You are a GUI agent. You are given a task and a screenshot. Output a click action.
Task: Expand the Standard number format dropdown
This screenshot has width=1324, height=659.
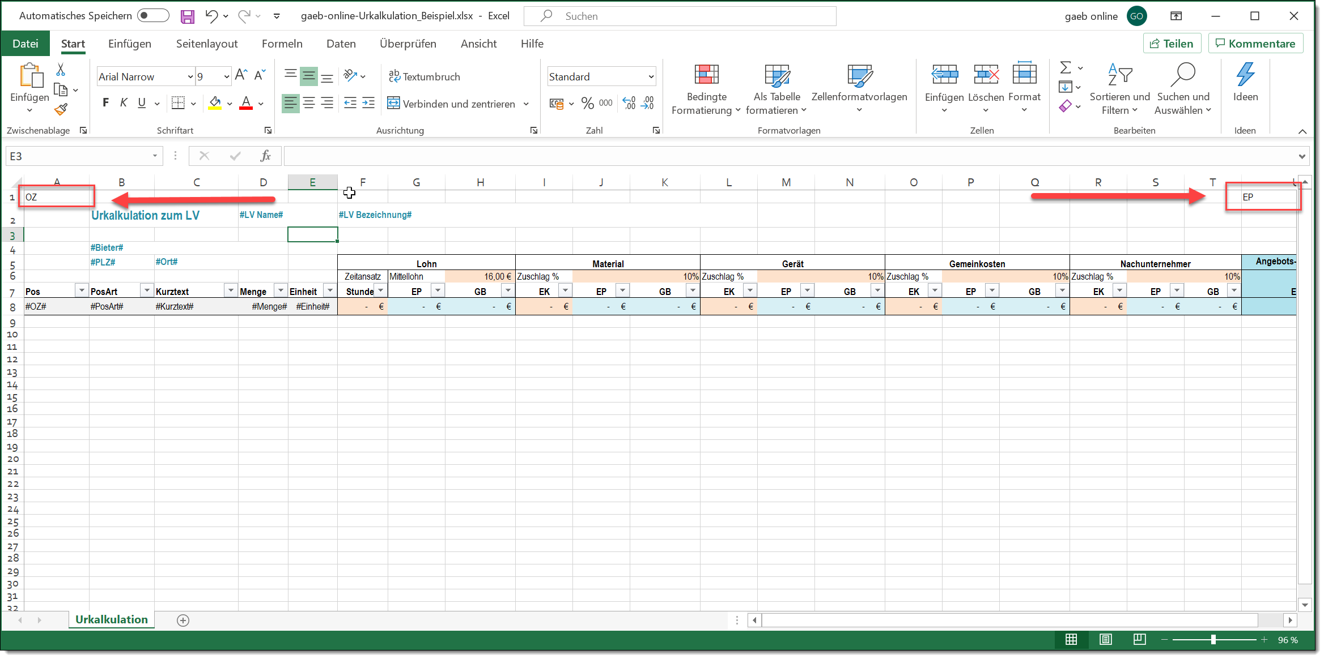651,76
